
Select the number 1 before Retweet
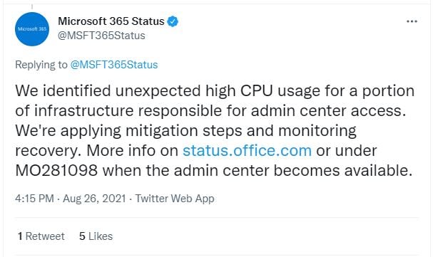point(20,236)
